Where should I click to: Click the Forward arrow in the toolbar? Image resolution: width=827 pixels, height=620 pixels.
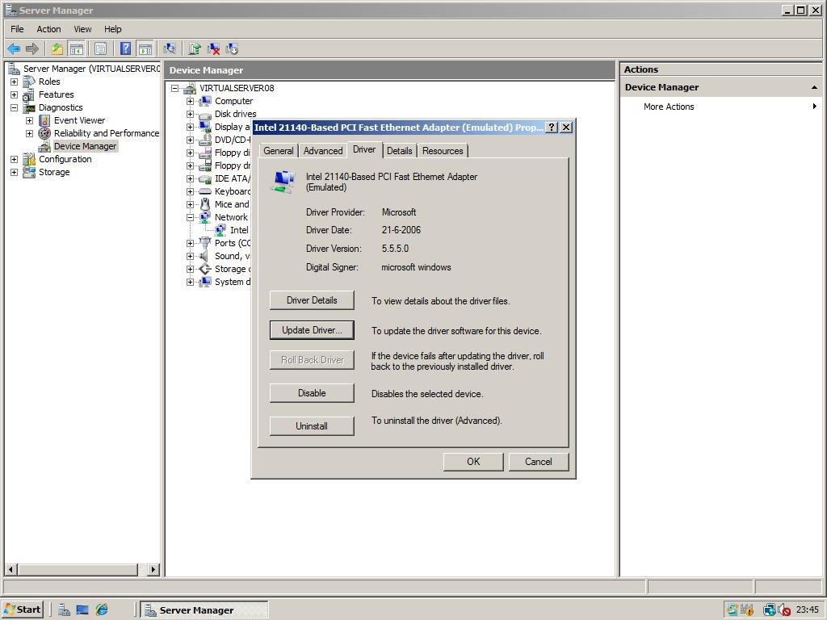click(x=32, y=49)
